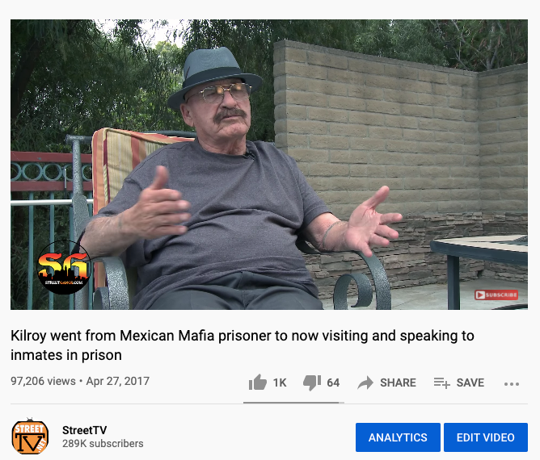The height and width of the screenshot is (460, 540).
Task: Click the share arrow icon
Action: (x=365, y=383)
